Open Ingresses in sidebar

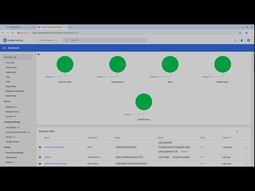click(10, 107)
